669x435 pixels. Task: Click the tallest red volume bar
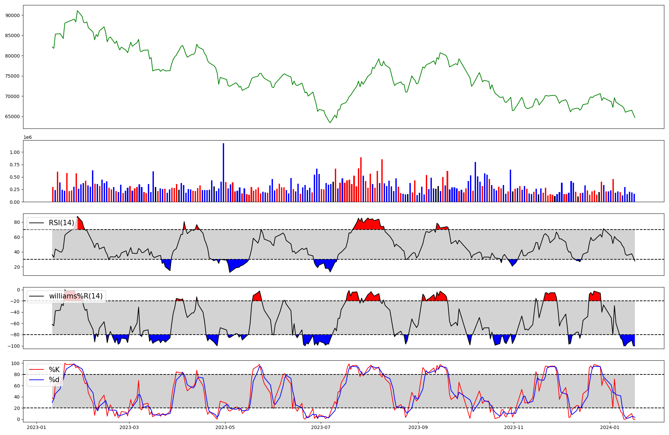point(361,179)
